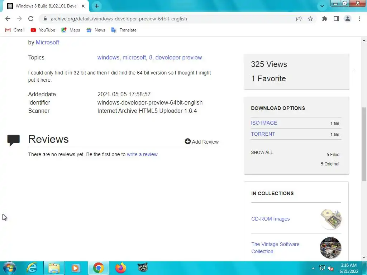Open the network tray icon
The height and width of the screenshot is (275, 367).
(322, 268)
